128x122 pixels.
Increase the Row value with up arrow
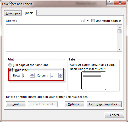tap(32, 74)
